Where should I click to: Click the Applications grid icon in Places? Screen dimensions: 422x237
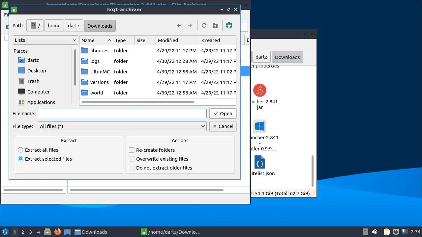click(21, 102)
